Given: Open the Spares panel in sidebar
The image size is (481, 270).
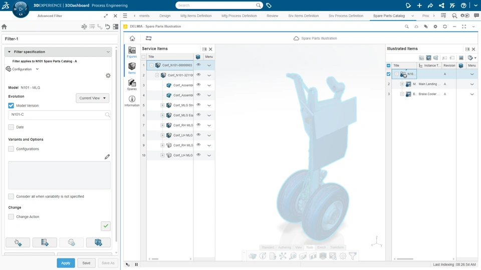Looking at the screenshot, I should (x=132, y=84).
